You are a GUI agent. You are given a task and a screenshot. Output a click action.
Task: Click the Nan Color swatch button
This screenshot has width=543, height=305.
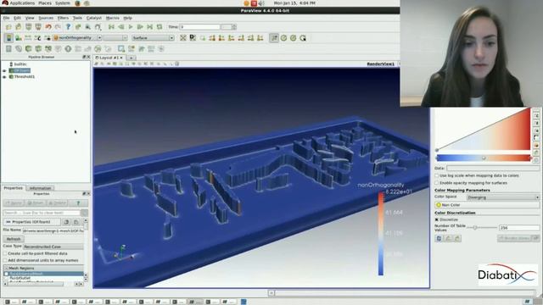[x=486, y=205]
